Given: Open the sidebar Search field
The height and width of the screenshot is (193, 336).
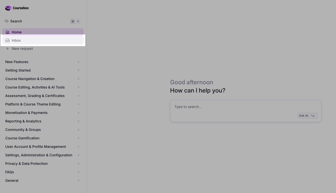Looking at the screenshot, I should [x=43, y=21].
